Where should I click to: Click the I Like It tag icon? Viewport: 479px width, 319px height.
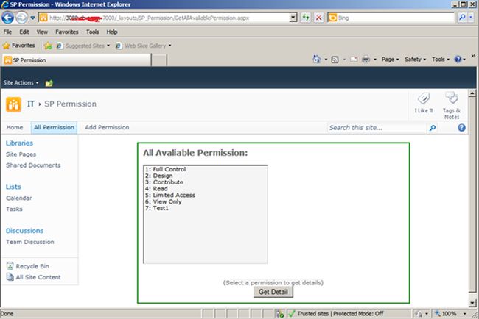(424, 103)
